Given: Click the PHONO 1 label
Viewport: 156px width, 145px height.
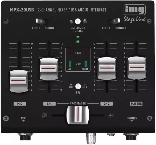Looking at the screenshot, I should [x=50, y=28].
